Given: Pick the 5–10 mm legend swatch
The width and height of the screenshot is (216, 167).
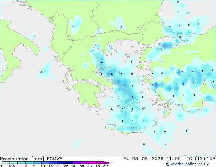Looking at the screenshot, I should tap(37, 163).
